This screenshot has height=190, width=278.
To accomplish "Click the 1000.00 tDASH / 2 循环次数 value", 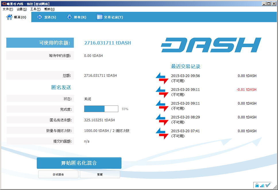I will tap(107, 131).
